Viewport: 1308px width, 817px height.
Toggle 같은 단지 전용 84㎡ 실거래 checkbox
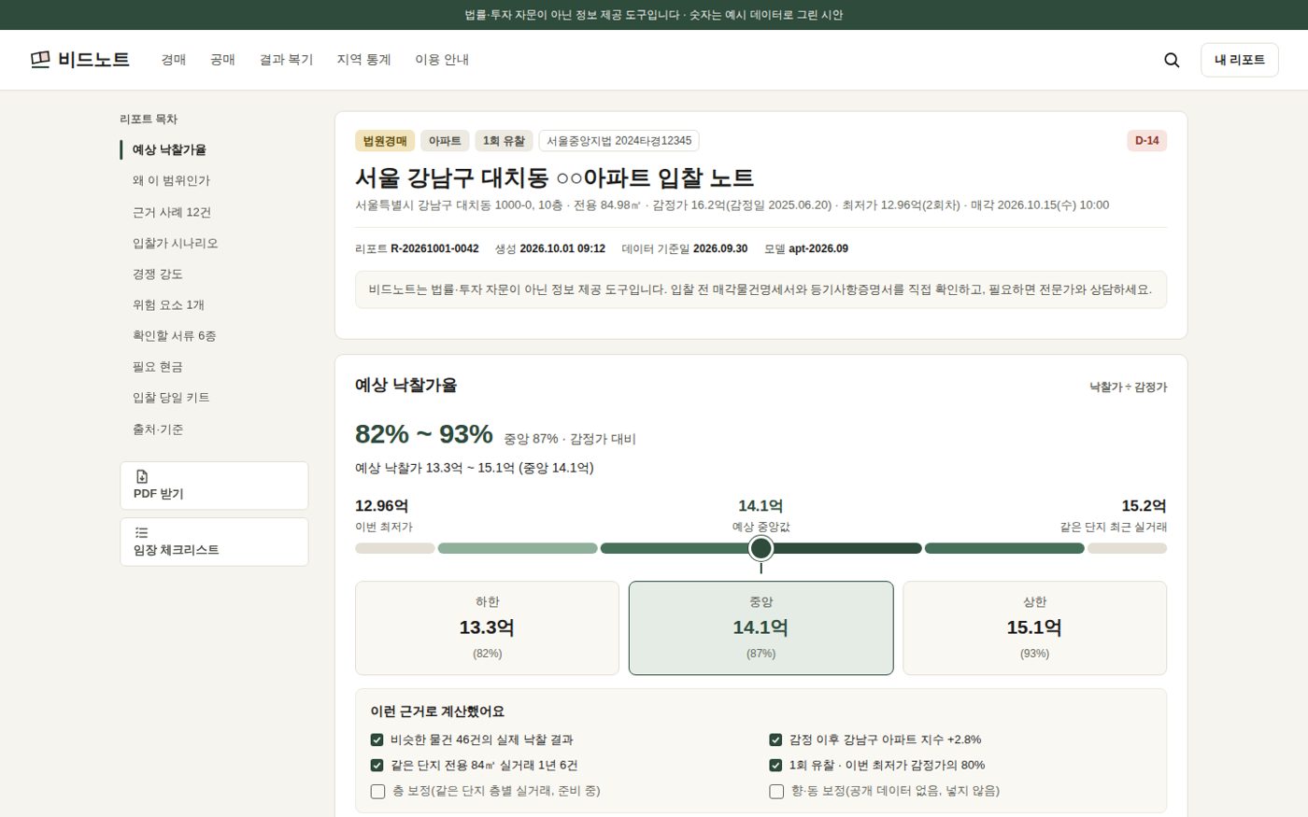click(377, 765)
